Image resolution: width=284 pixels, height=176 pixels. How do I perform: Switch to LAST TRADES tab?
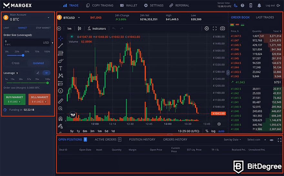click(x=265, y=17)
